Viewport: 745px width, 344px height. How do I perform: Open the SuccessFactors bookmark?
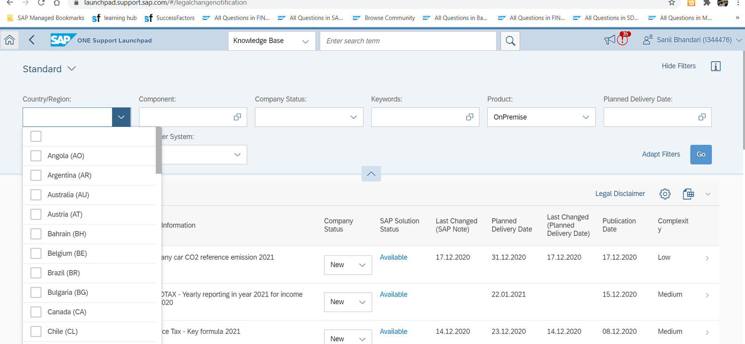(x=169, y=18)
